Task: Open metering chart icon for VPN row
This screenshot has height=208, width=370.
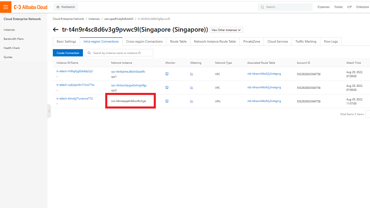Action: [x=192, y=101]
